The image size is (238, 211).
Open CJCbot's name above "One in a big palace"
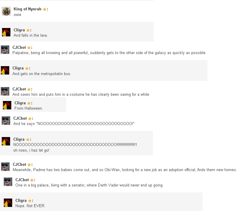(x=22, y=180)
